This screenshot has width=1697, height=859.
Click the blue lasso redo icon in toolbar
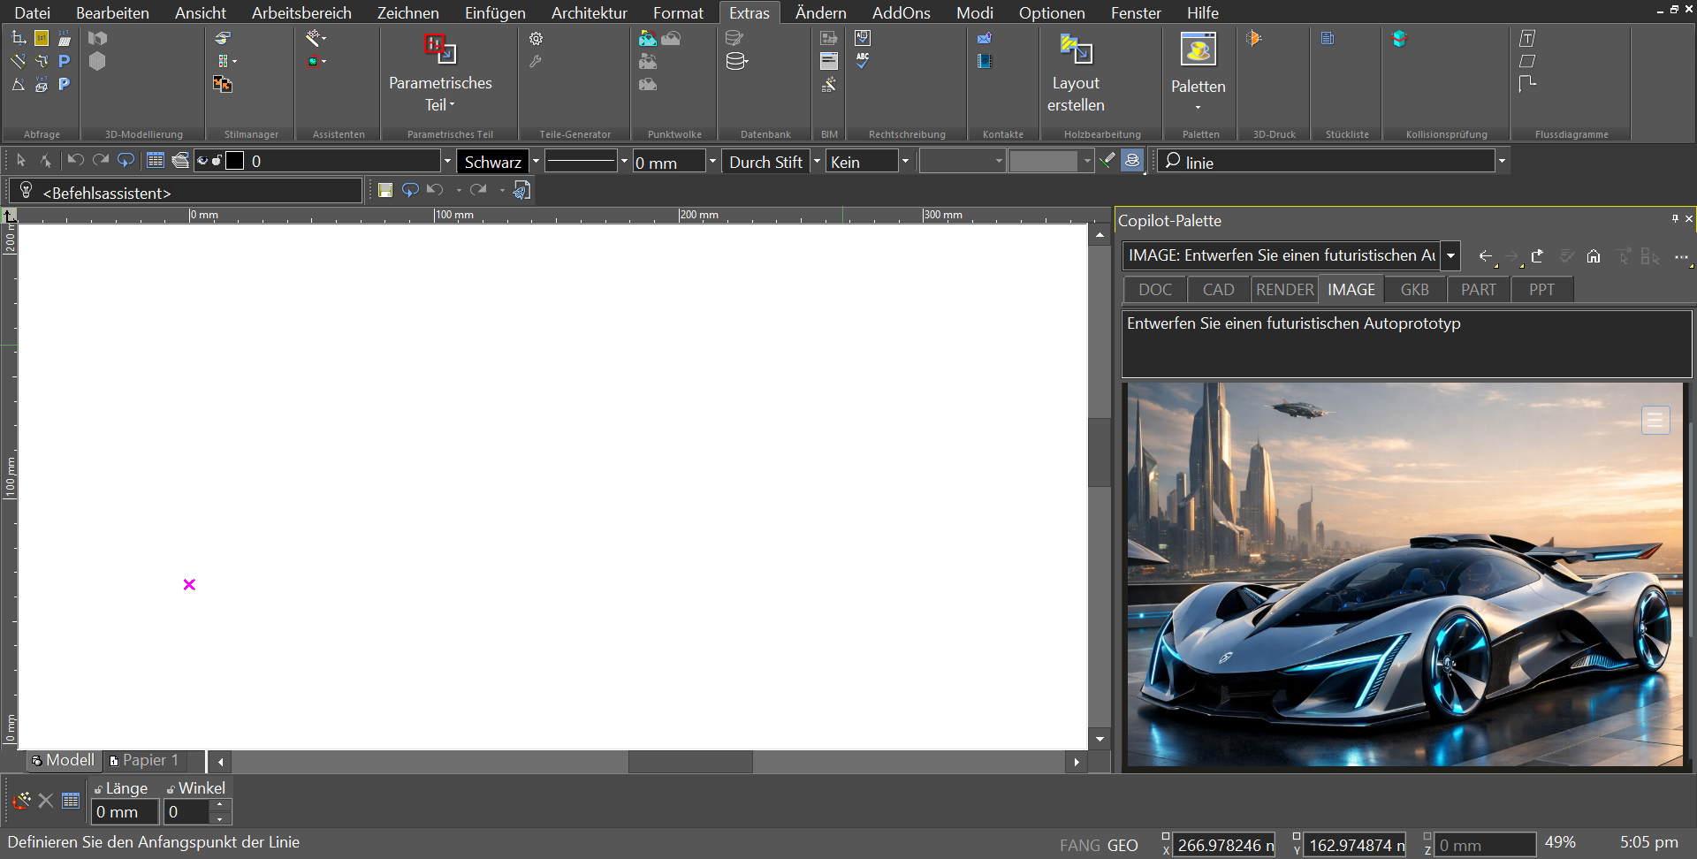(x=126, y=160)
